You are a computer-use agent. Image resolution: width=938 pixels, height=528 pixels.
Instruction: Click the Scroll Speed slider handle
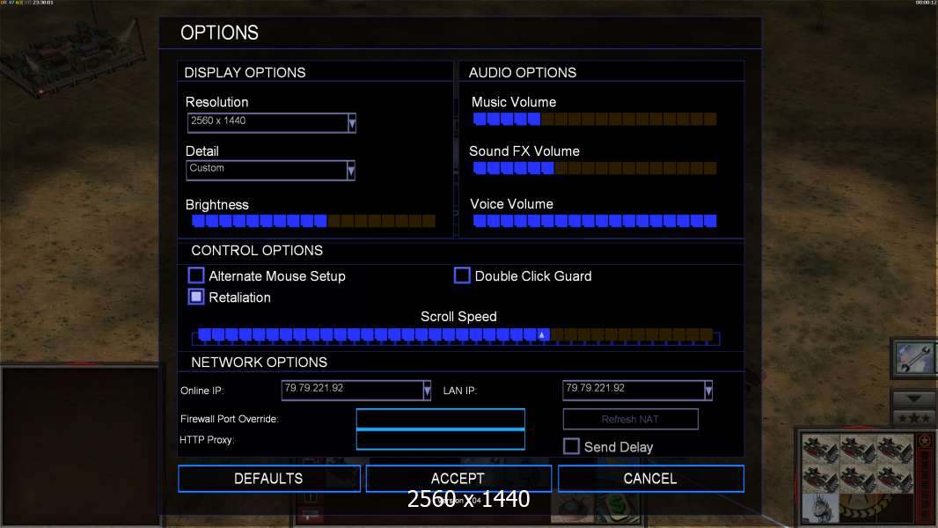542,334
